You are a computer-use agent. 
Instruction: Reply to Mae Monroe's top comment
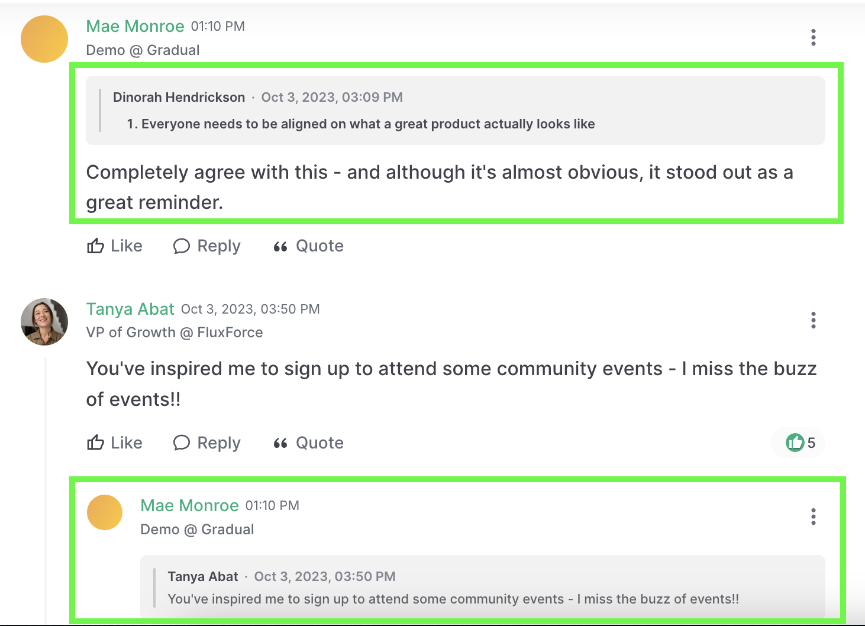[207, 246]
